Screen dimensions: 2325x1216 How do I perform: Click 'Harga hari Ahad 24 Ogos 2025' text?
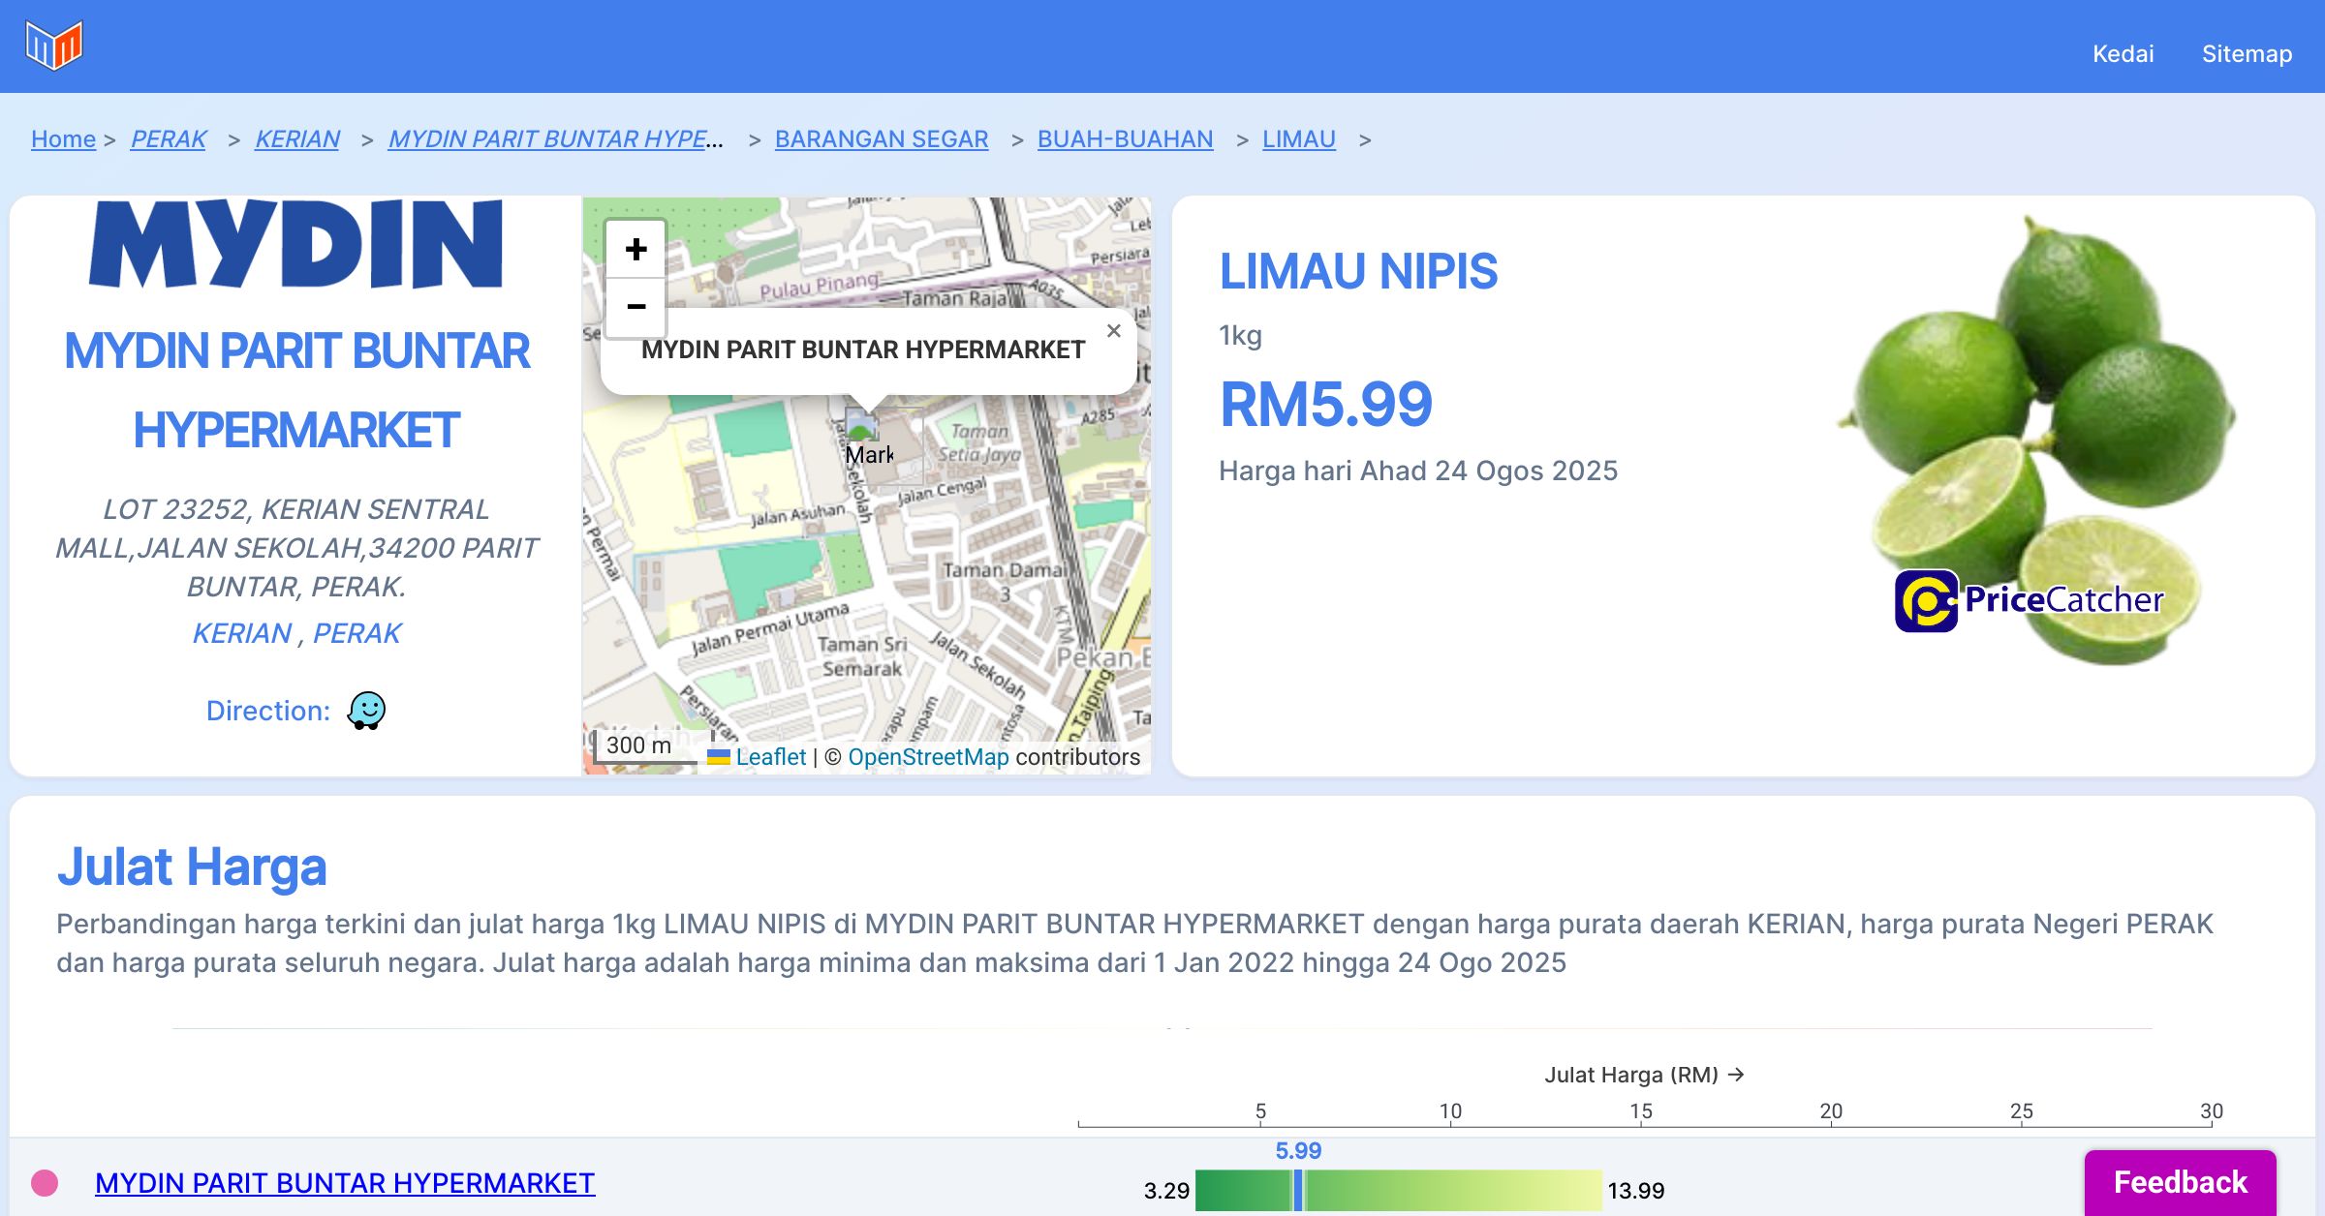[x=1418, y=471]
